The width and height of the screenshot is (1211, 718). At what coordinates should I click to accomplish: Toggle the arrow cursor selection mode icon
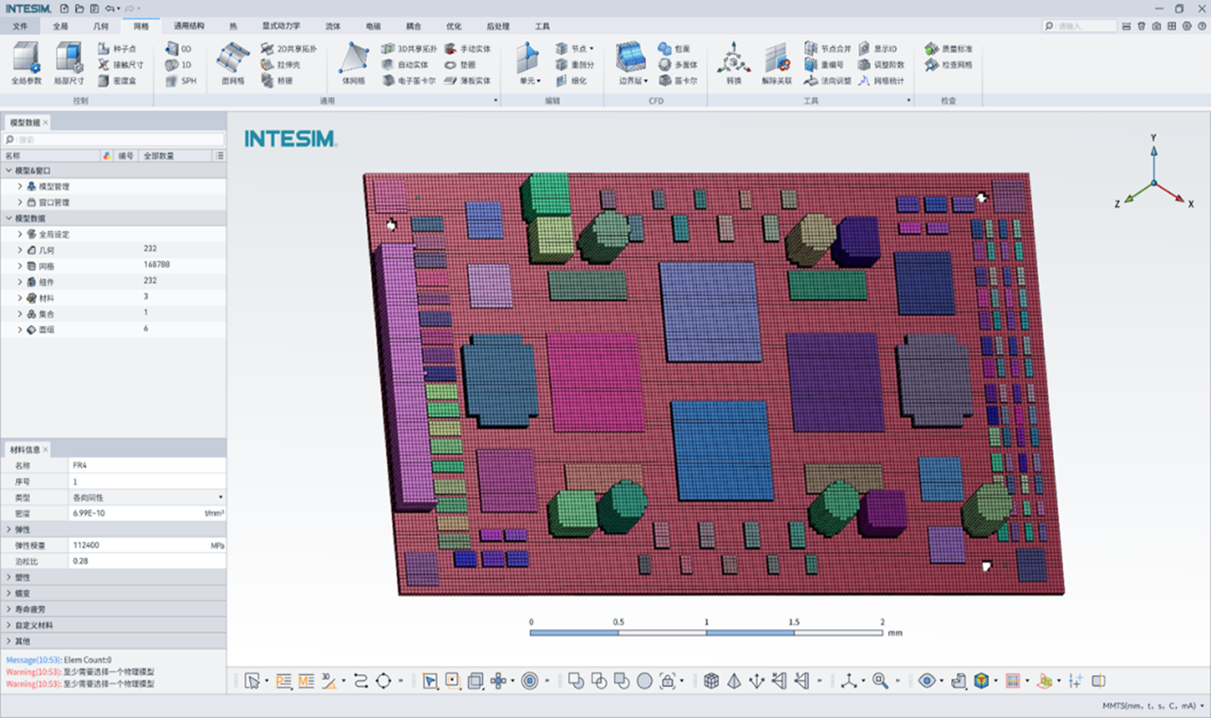coord(253,680)
